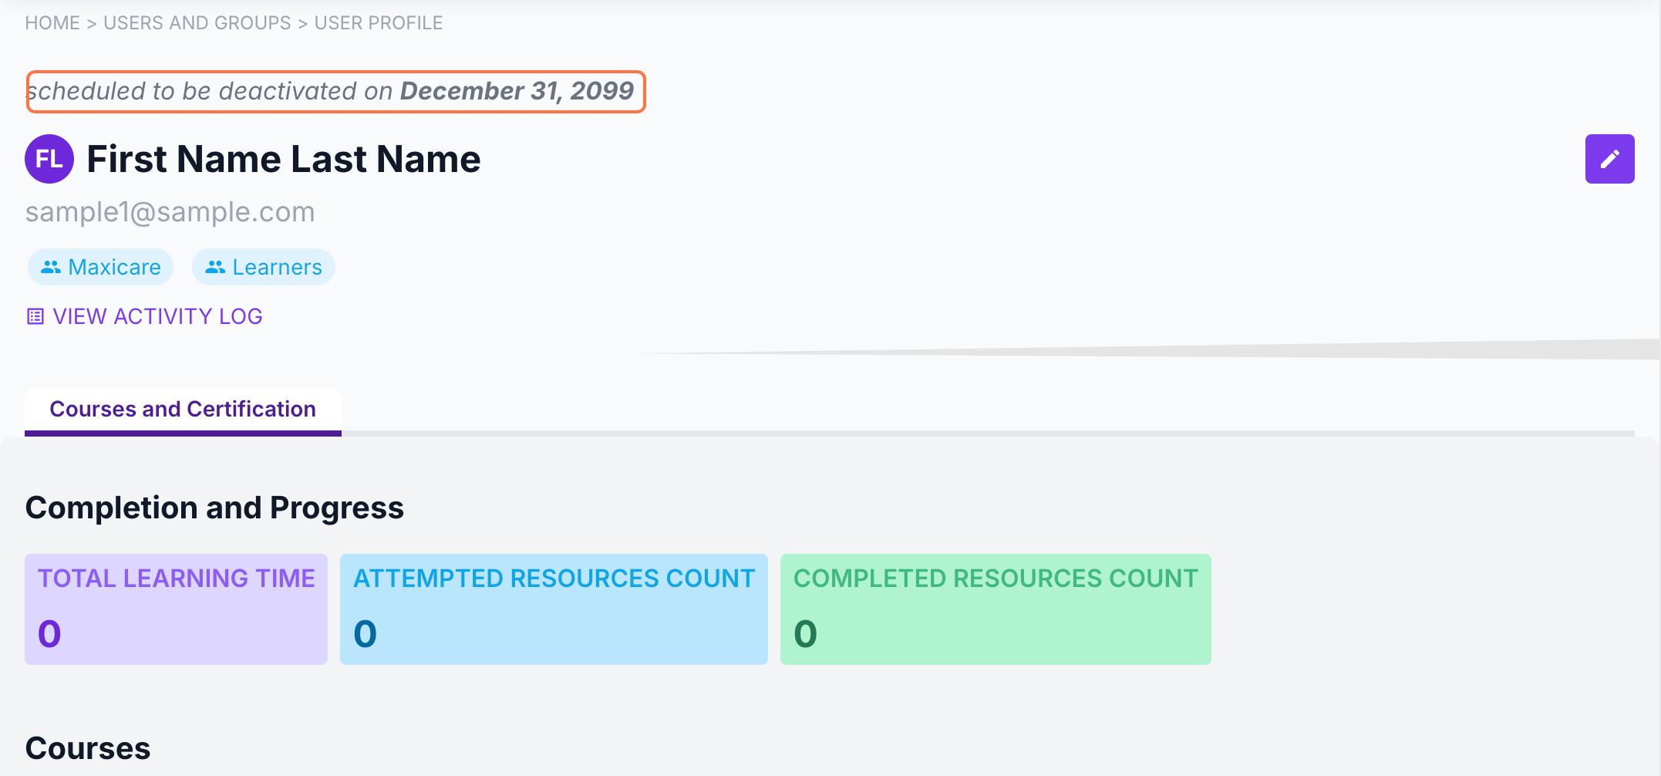Click the activity log list icon
Viewport: 1661px width, 776px height.
point(35,316)
